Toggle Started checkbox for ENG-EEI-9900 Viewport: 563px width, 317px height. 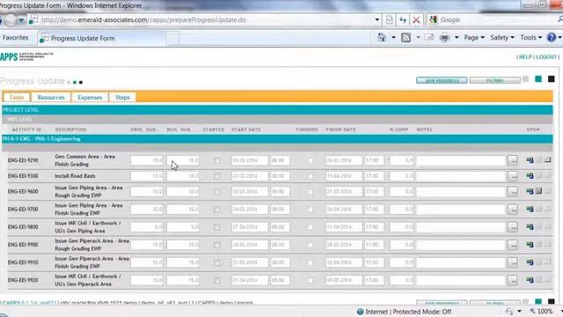click(217, 245)
